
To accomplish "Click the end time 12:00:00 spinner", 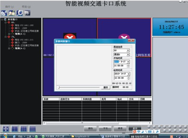I will click(128, 78).
